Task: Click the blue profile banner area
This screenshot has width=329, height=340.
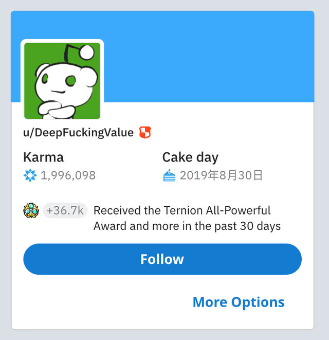Action: (x=216, y=57)
